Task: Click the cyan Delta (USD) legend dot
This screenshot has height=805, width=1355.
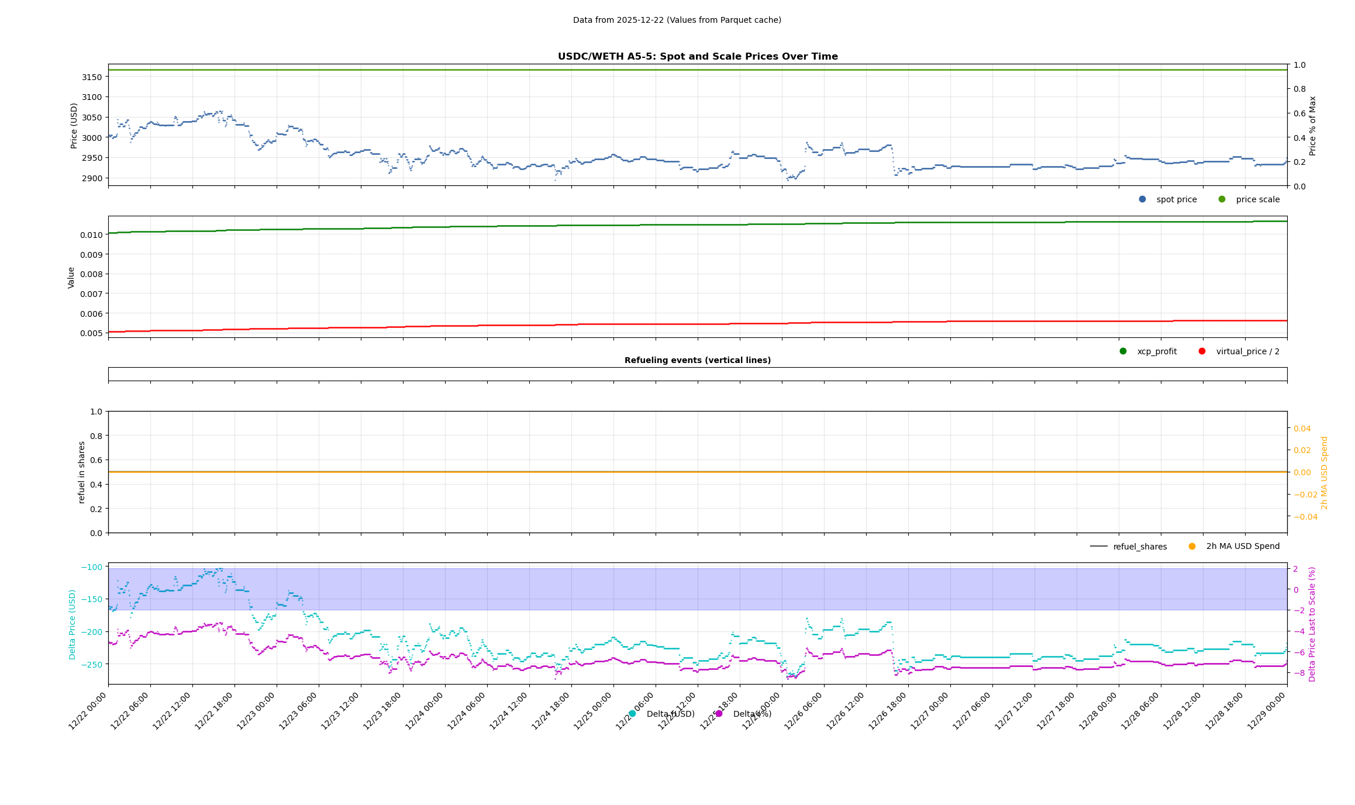Action: [x=632, y=714]
